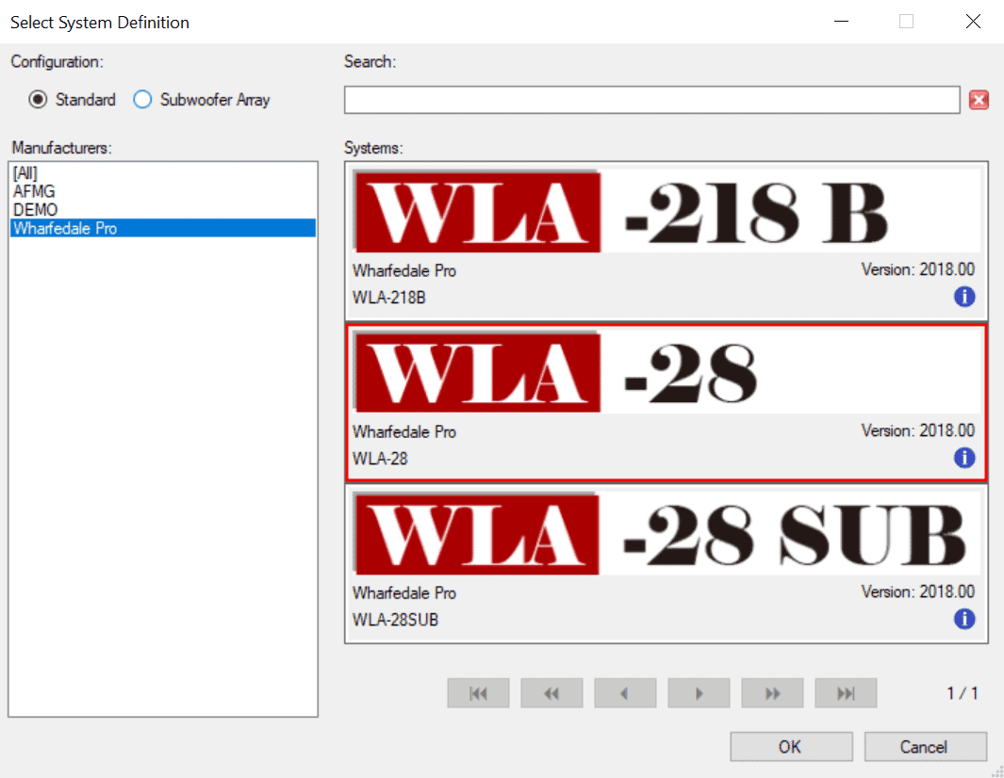The image size is (1004, 778).
Task: Clear the search field with red X
Action: [x=979, y=100]
